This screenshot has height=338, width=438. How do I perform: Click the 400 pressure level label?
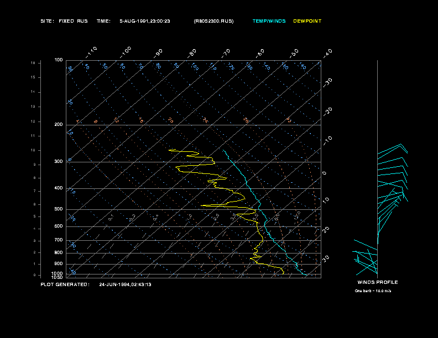tap(59, 188)
